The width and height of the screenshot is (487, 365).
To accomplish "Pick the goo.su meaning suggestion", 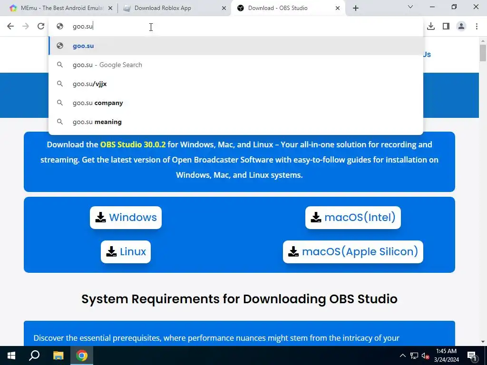I will pyautogui.click(x=236, y=122).
